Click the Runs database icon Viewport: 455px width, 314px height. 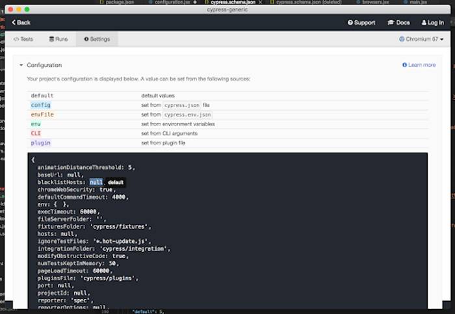[51, 39]
